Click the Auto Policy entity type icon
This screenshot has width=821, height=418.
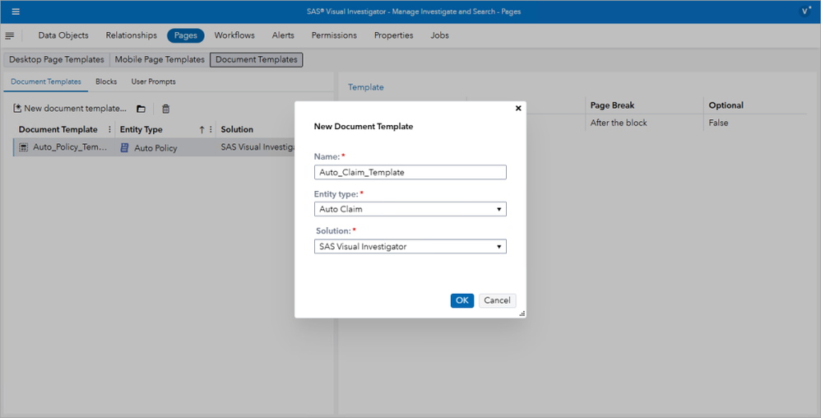tap(124, 148)
